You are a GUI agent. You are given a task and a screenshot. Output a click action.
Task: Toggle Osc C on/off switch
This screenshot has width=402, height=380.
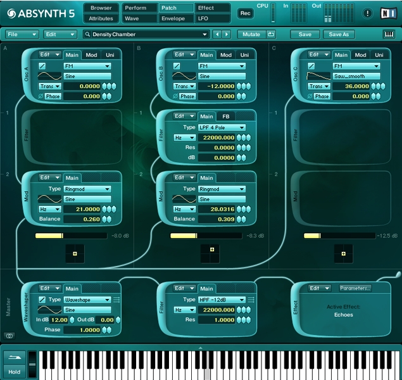point(311,66)
